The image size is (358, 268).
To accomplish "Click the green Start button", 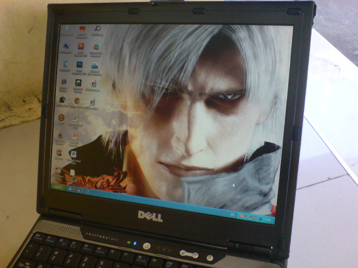I will [58, 187].
